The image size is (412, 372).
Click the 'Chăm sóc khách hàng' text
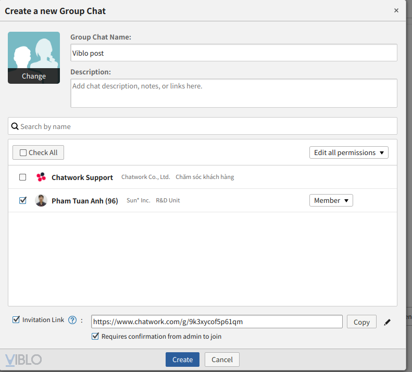click(205, 177)
